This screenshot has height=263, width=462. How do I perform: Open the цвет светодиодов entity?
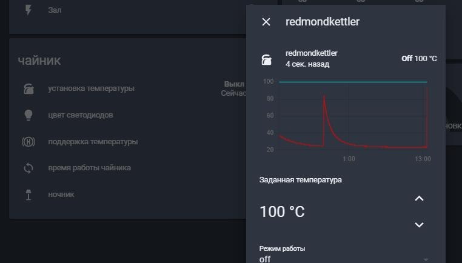(81, 115)
